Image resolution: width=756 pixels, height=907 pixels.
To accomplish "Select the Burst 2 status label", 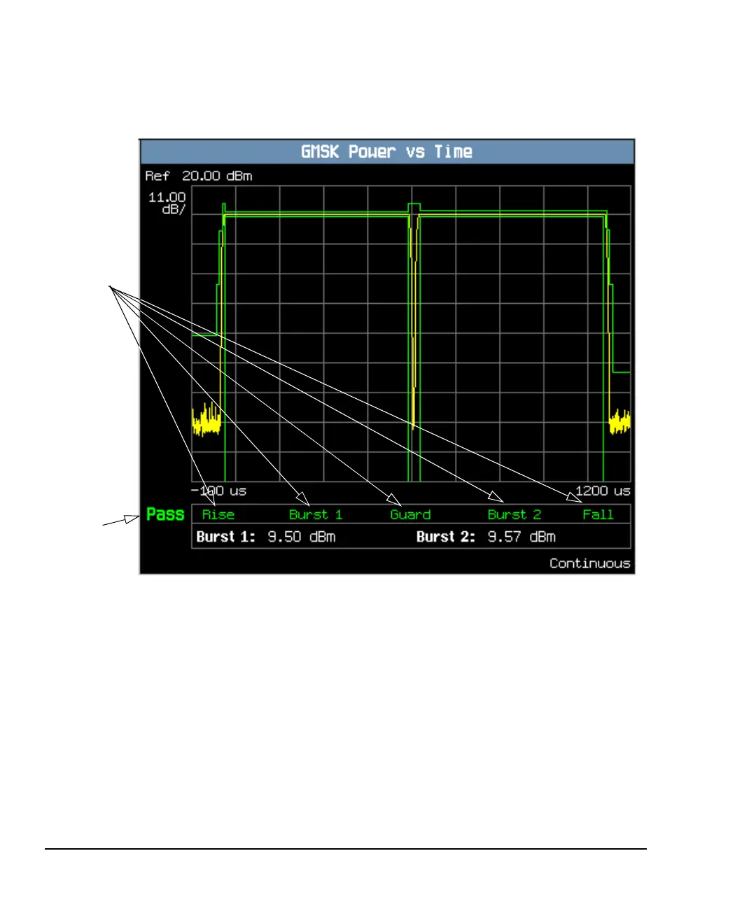I will (514, 514).
